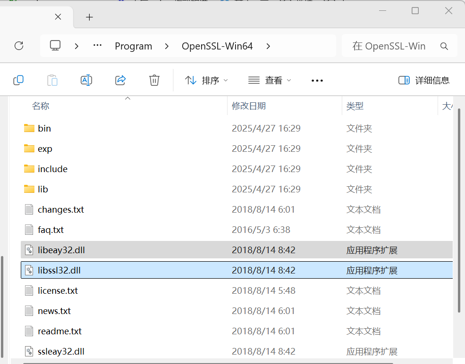Expand the chevron after the PC icon
Viewport: 465px width, 364px height.
pyautogui.click(x=76, y=46)
